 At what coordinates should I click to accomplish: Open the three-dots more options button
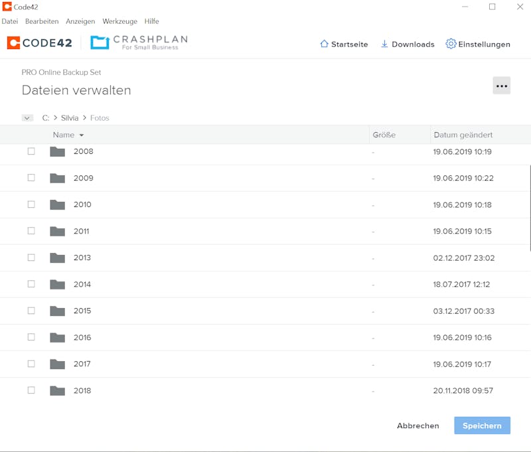(502, 86)
